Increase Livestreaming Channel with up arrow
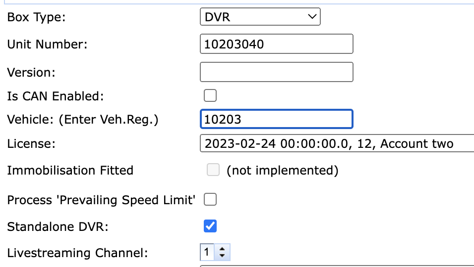474x267 pixels. 222,249
